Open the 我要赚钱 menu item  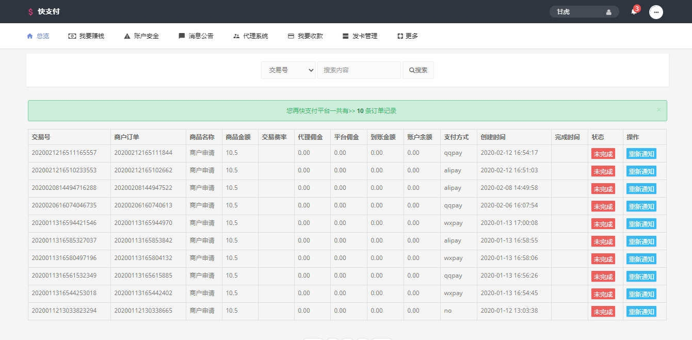click(86, 36)
